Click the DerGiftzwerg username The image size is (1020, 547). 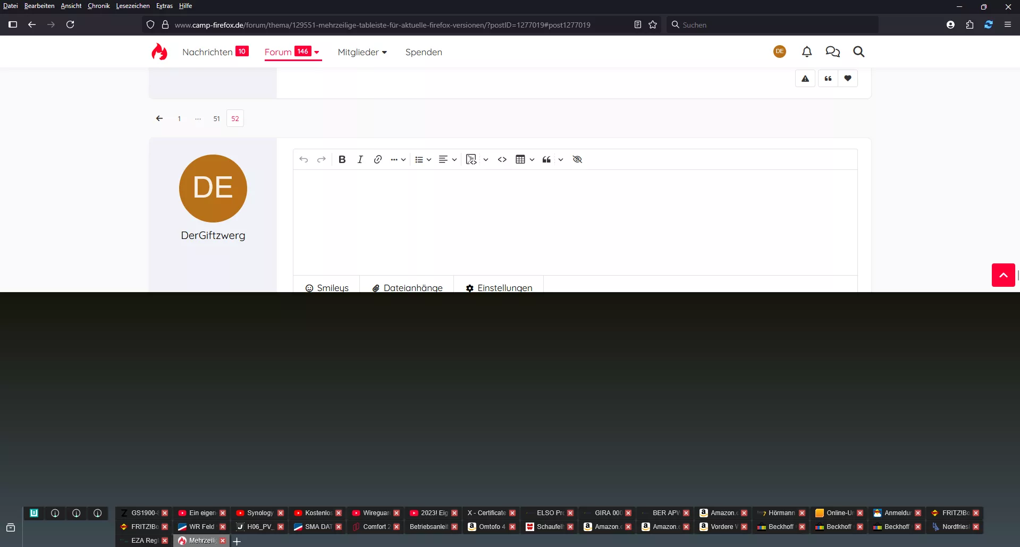(213, 235)
